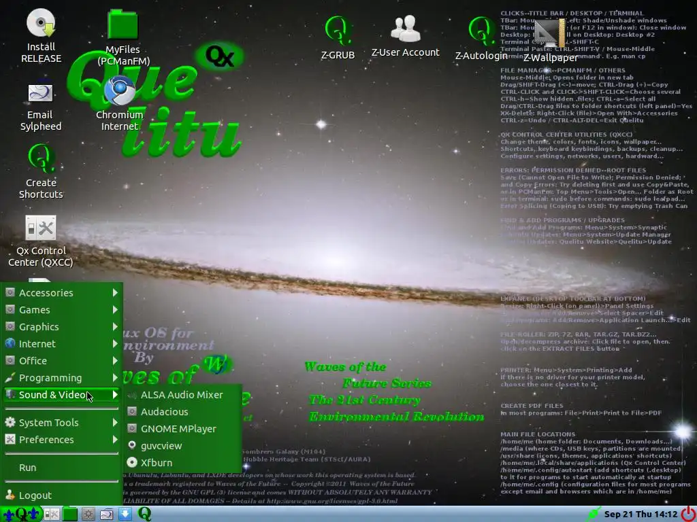Expand the Games submenu arrow
This screenshot has height=522, width=697.
(115, 309)
